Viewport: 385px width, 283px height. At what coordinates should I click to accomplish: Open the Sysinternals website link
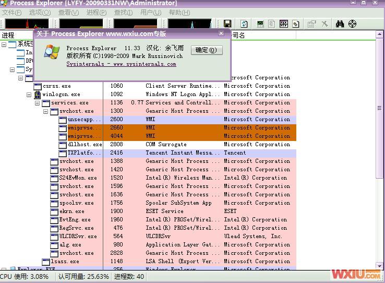pyautogui.click(x=121, y=64)
